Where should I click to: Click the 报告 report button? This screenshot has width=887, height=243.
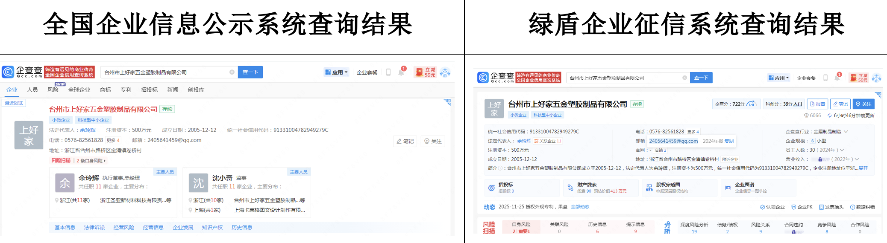[817, 104]
